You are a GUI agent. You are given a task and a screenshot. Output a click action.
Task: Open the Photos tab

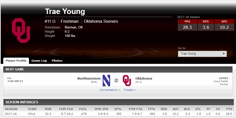57,61
